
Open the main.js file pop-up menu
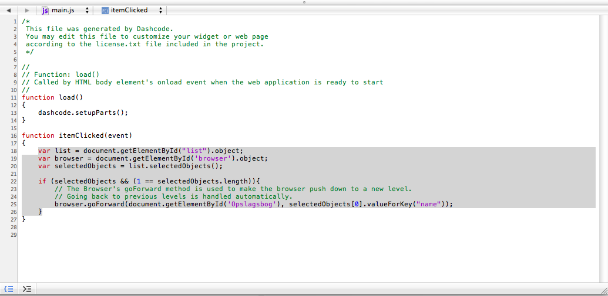tap(65, 11)
